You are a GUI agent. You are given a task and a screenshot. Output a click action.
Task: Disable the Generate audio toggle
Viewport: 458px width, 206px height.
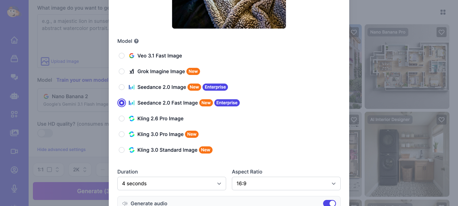coord(330,203)
